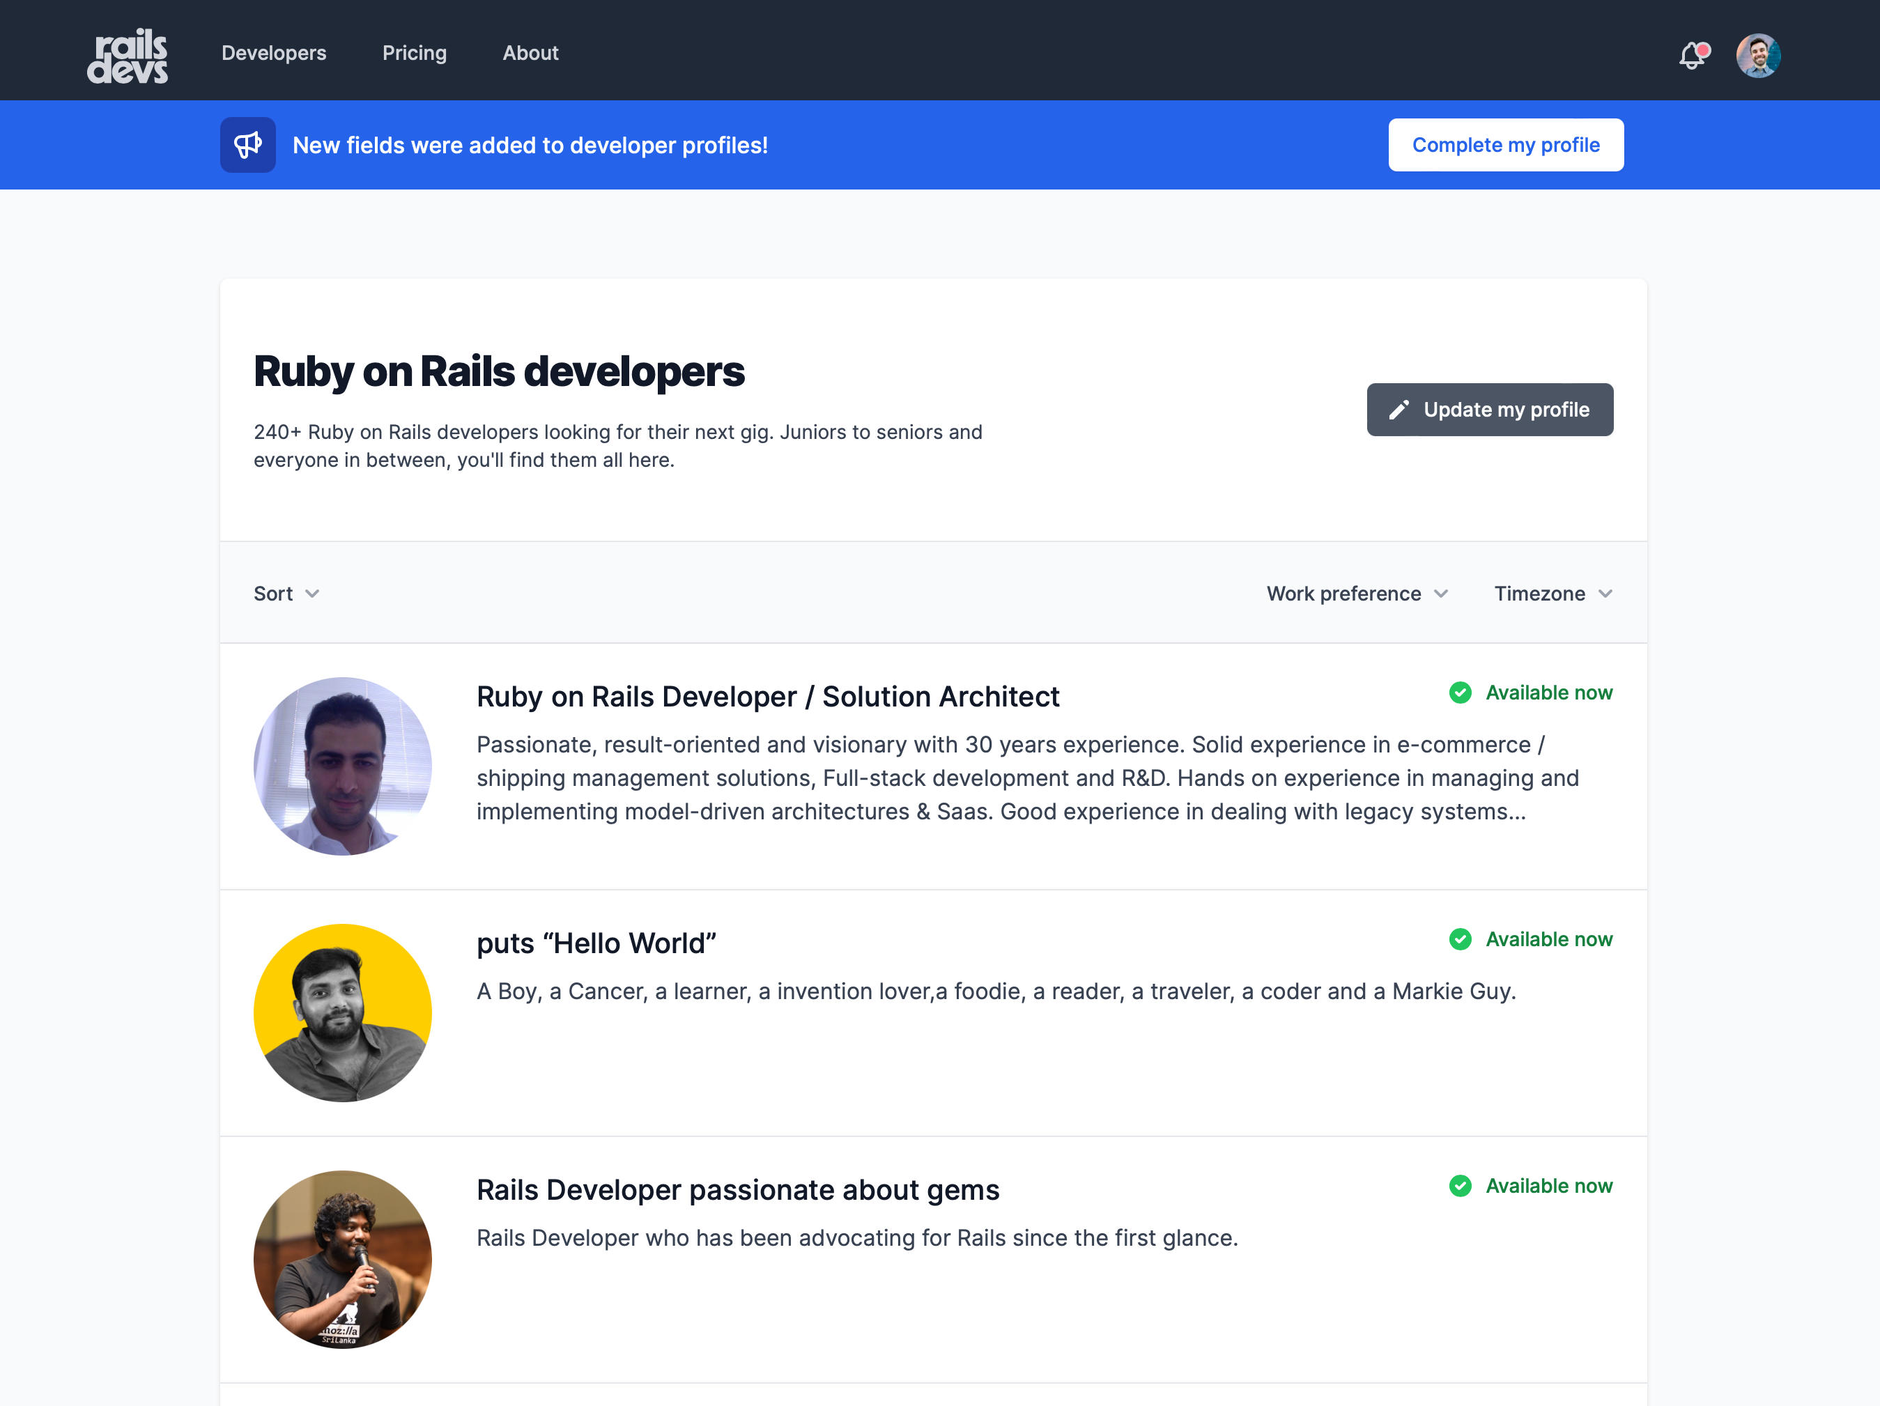This screenshot has height=1406, width=1880.
Task: Click Complete my profile button
Action: [1505, 146]
